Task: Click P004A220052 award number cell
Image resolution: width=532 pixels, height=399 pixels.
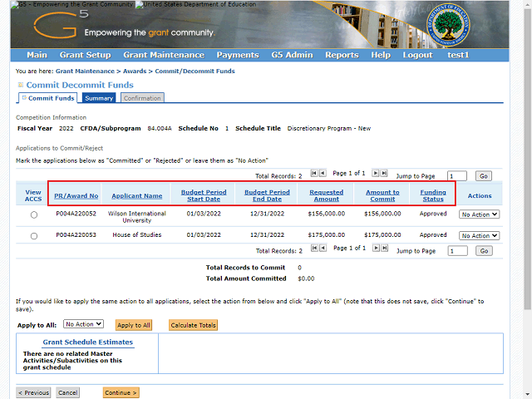Action: (76, 214)
